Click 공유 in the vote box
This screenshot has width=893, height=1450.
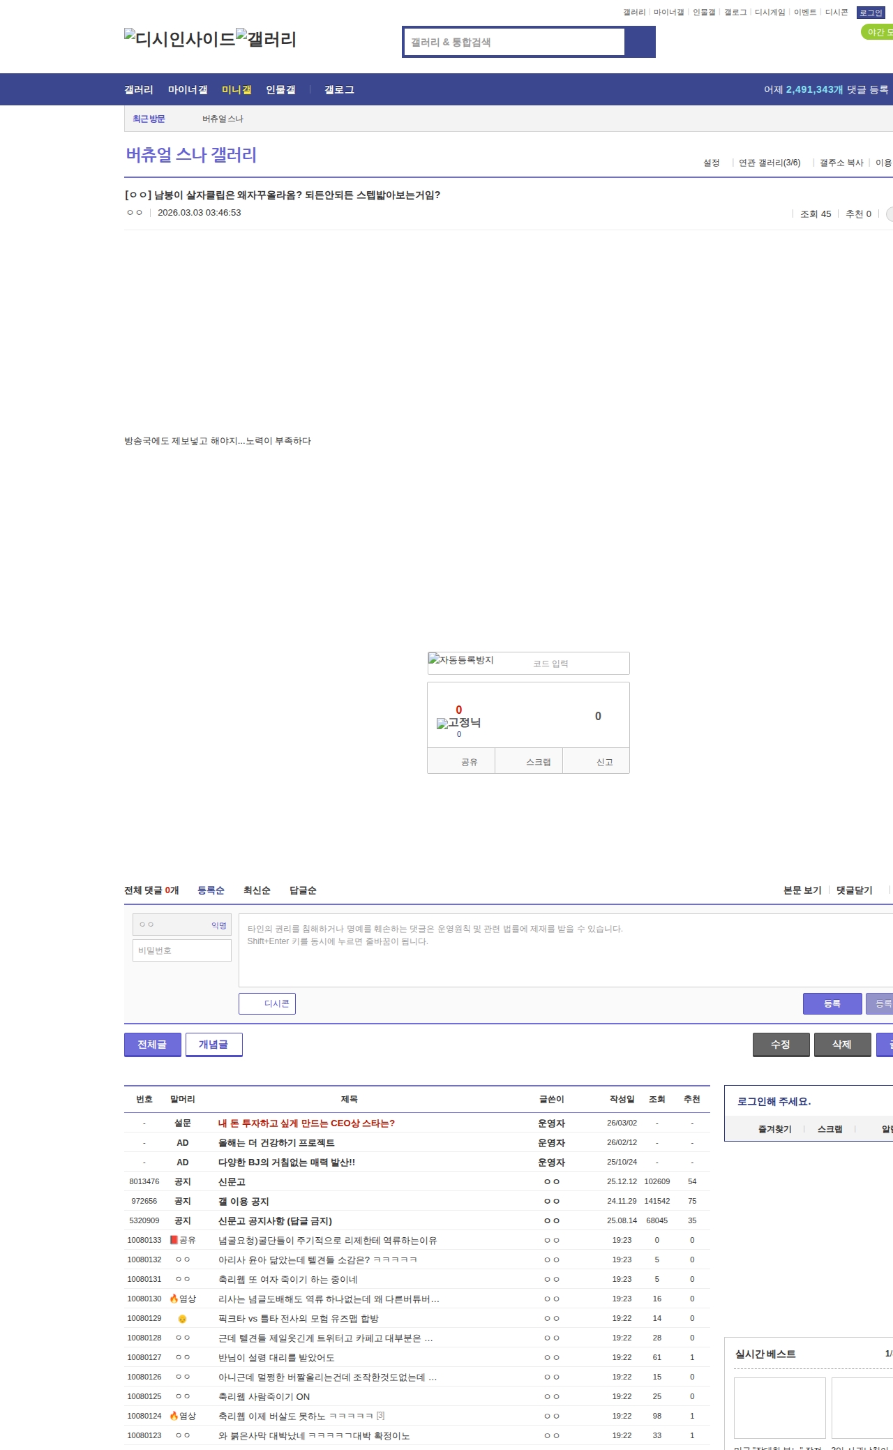tap(462, 761)
